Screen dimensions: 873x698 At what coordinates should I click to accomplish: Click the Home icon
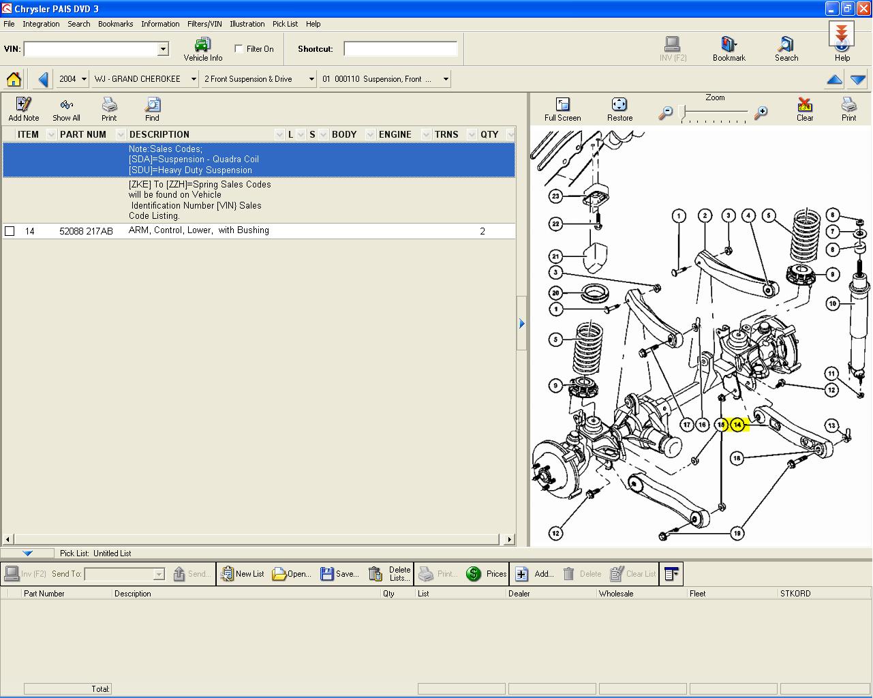pos(14,79)
